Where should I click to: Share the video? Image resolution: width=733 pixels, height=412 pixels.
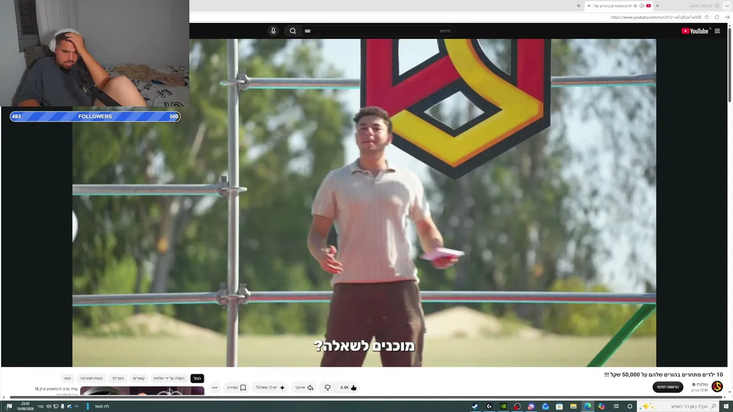point(304,387)
